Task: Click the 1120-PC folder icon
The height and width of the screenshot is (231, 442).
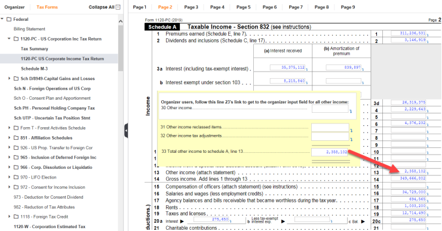Action: coord(16,39)
